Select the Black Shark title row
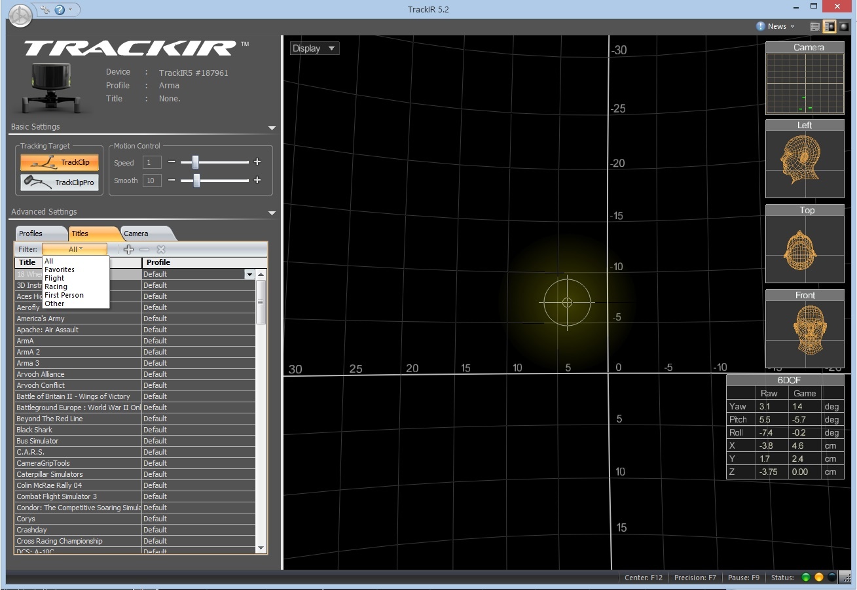Image resolution: width=857 pixels, height=590 pixels. click(135, 430)
